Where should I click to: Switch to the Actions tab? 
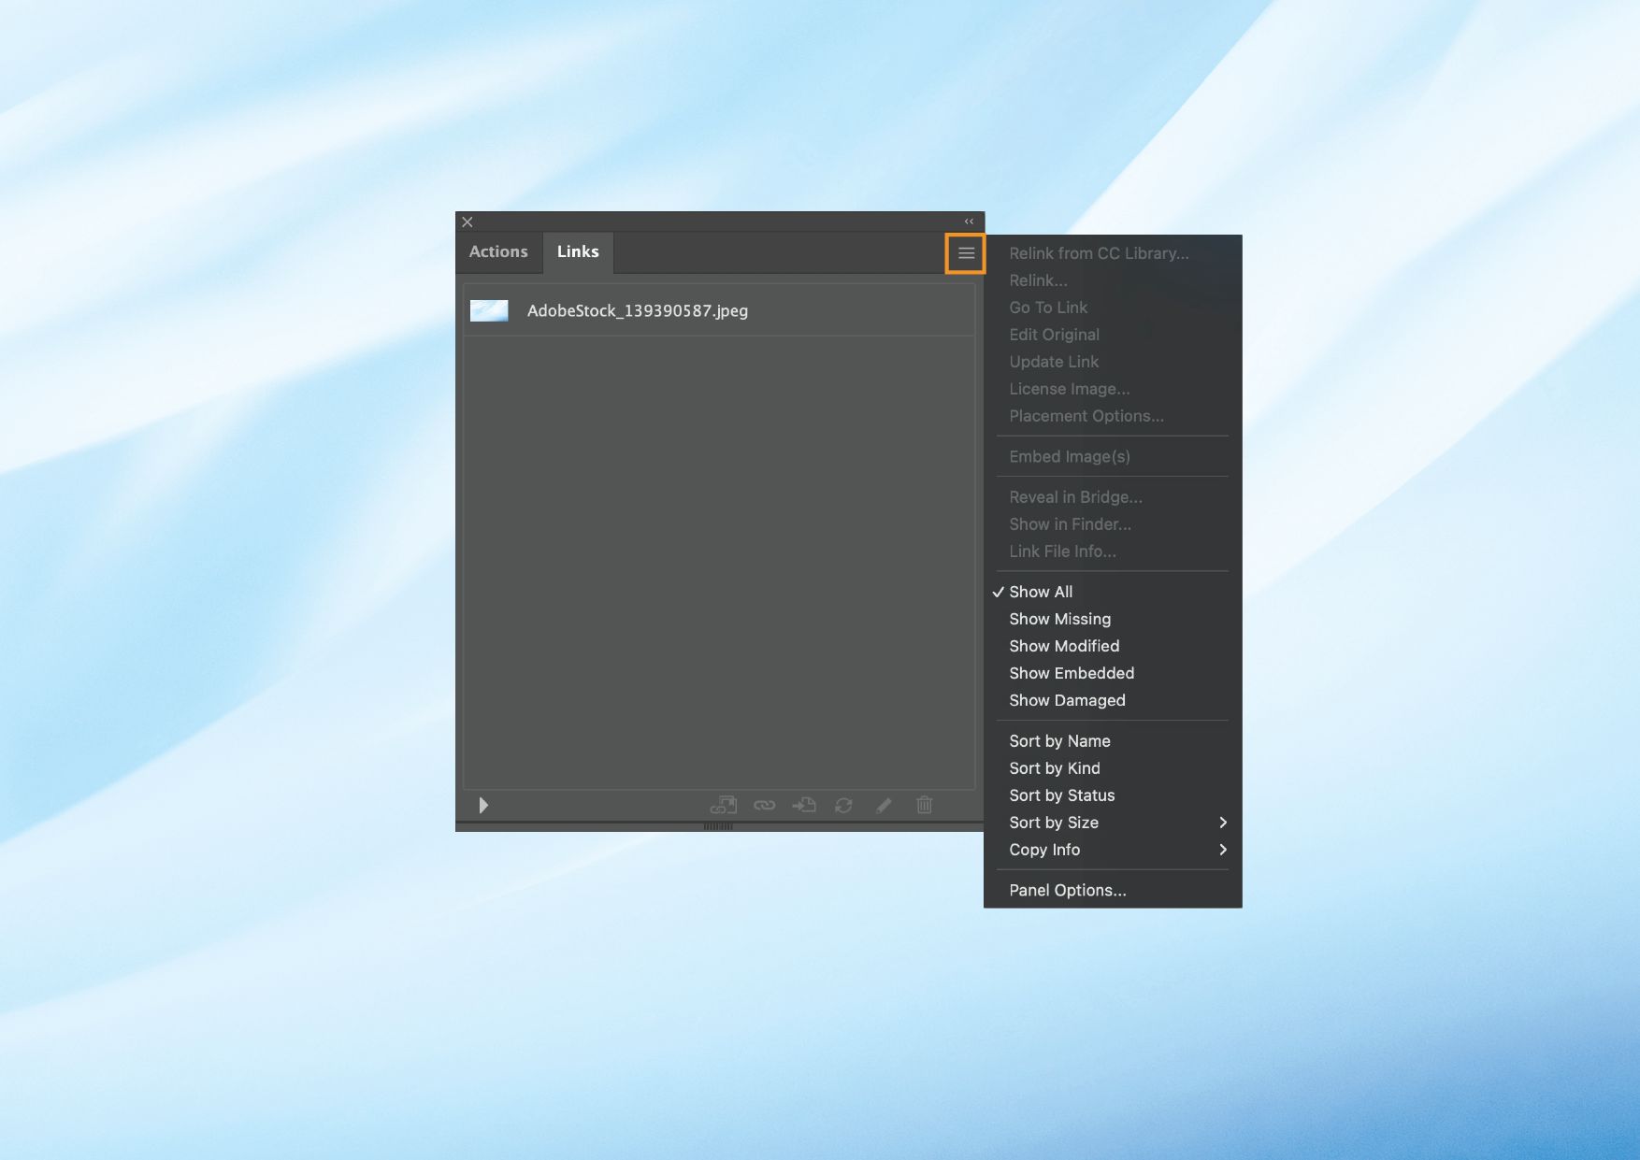coord(498,252)
